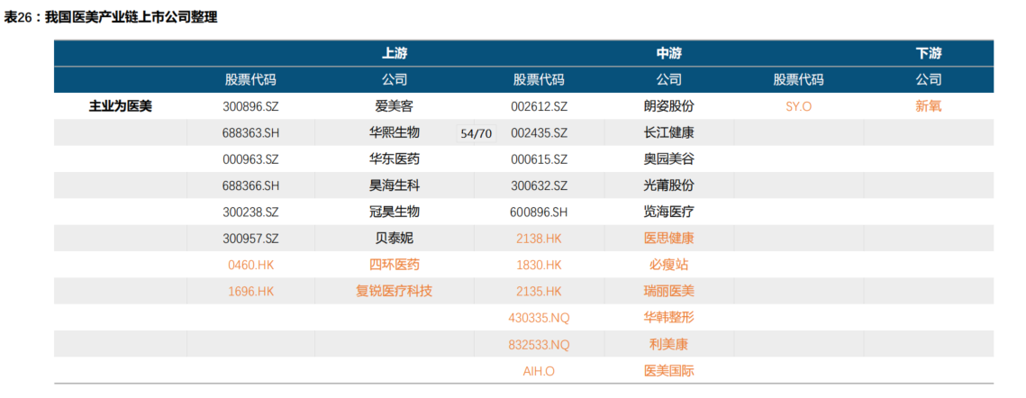Select company name 必瘦站
The height and width of the screenshot is (398, 1026).
click(x=669, y=265)
